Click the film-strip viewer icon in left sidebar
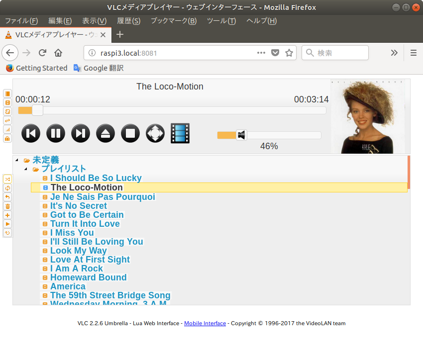The image size is (423, 360). (x=7, y=102)
